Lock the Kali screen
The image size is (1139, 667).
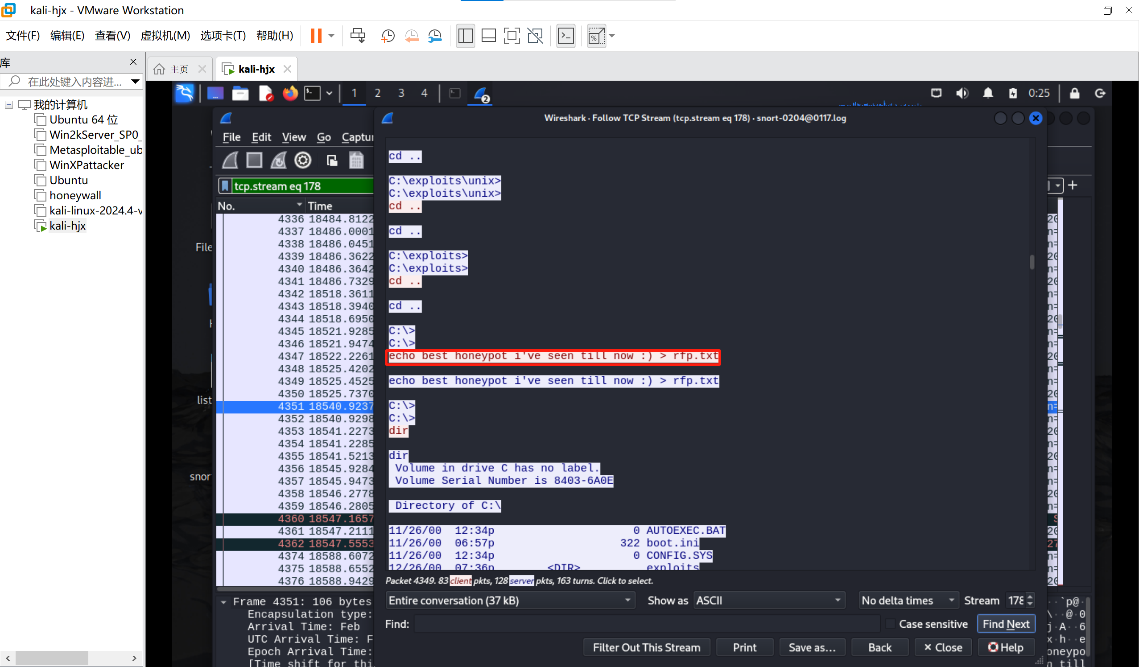tap(1074, 93)
